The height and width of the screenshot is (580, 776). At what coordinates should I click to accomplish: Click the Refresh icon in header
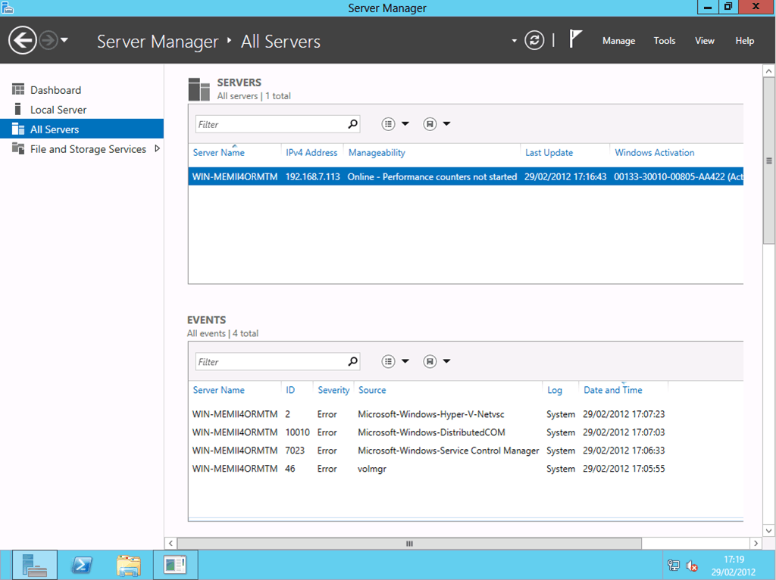tap(534, 41)
